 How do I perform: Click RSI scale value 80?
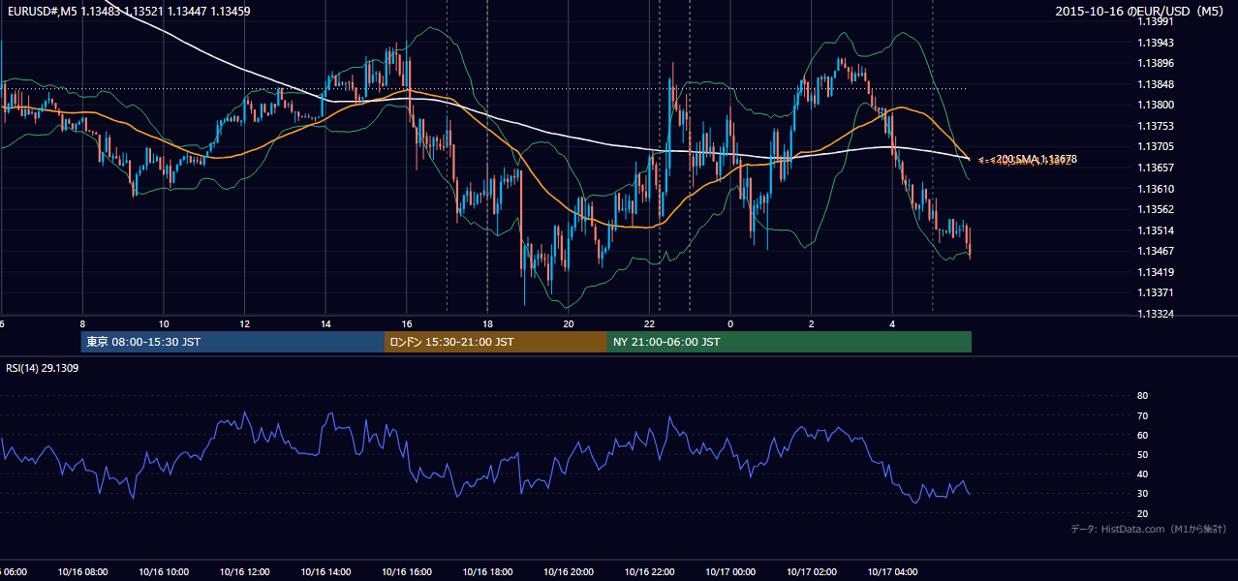[1142, 396]
